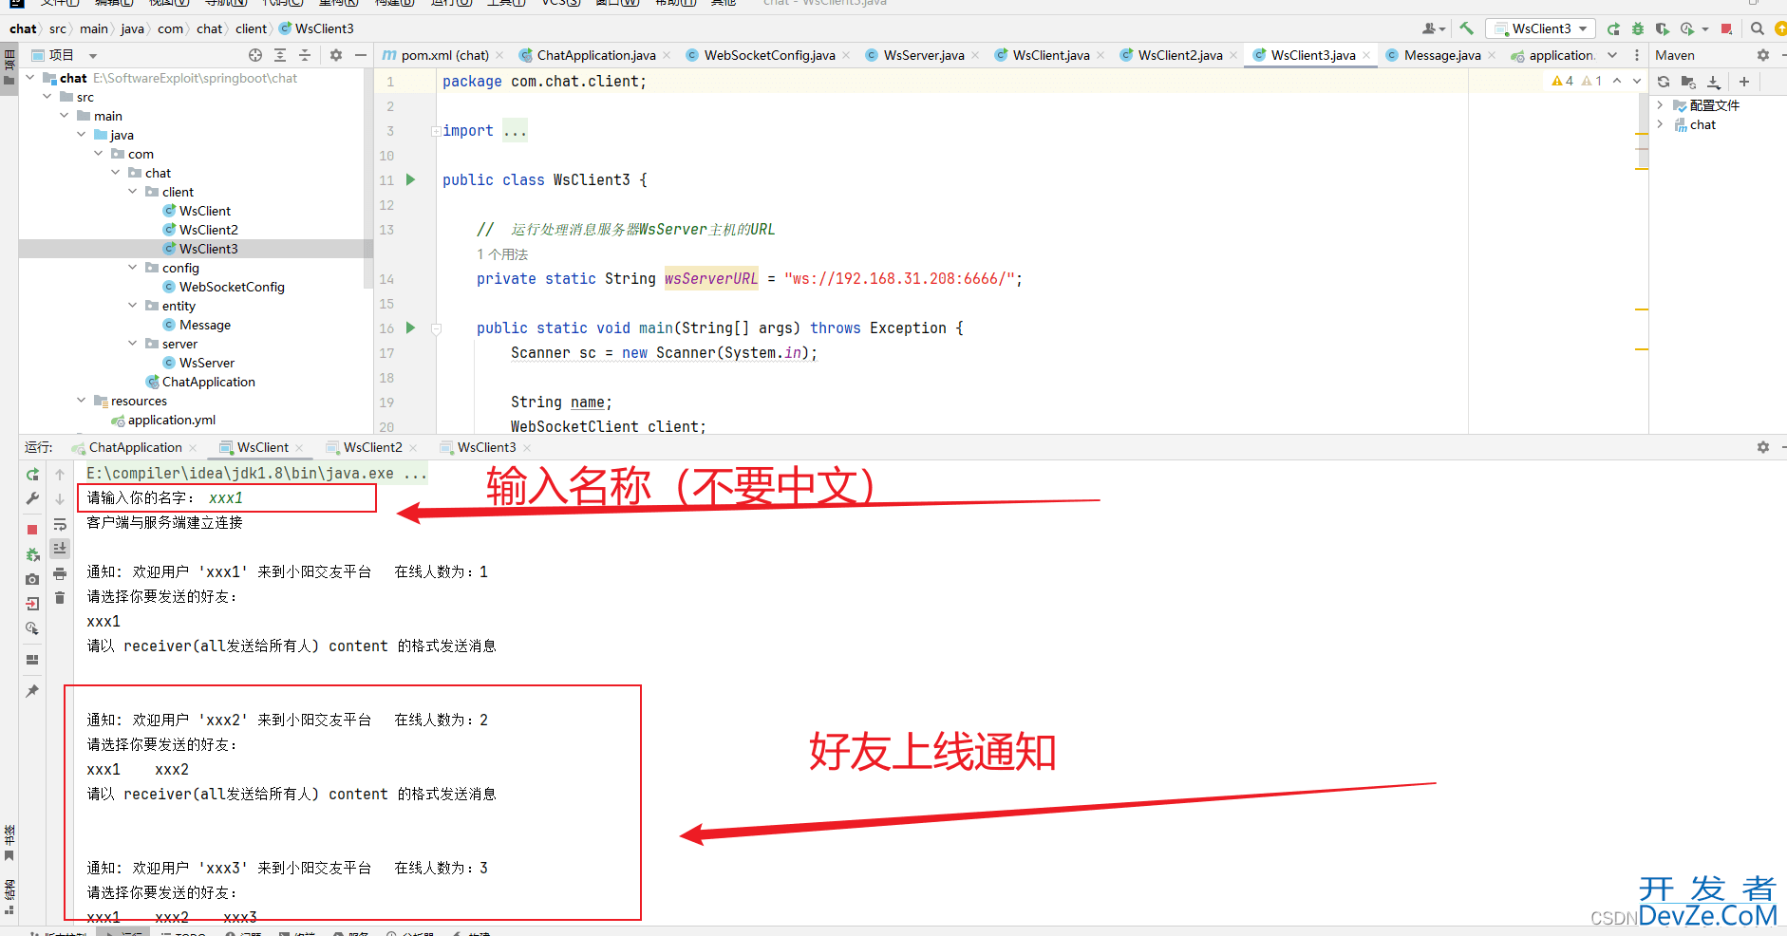
Task: Download Maven sources and documentation
Action: (1714, 82)
